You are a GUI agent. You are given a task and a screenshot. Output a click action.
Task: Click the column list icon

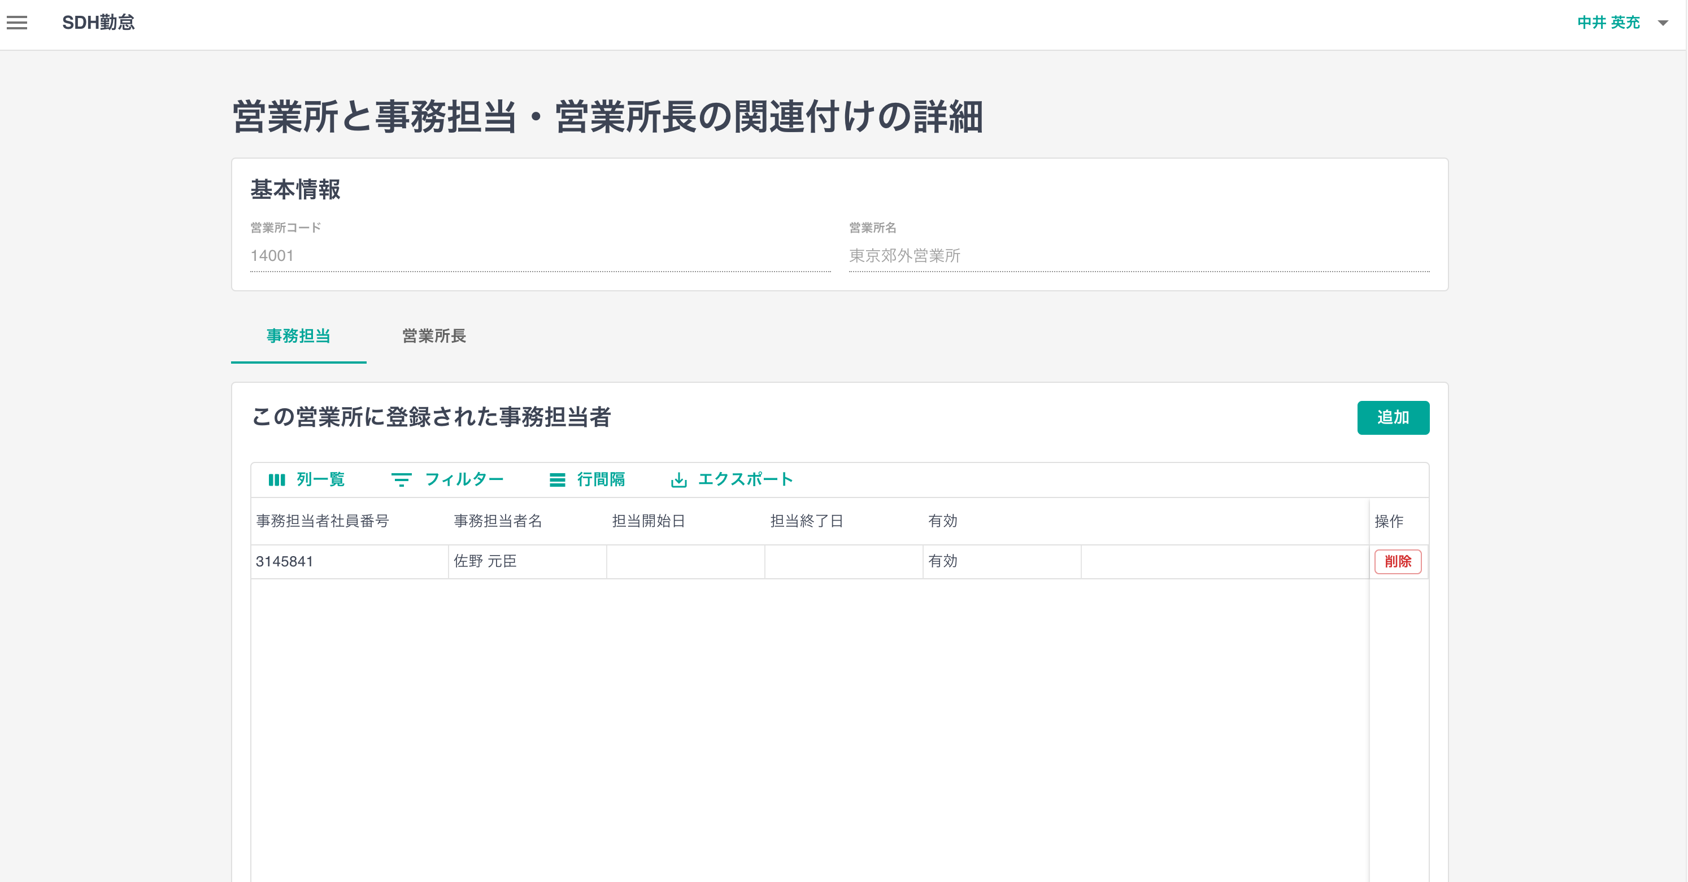tap(276, 480)
